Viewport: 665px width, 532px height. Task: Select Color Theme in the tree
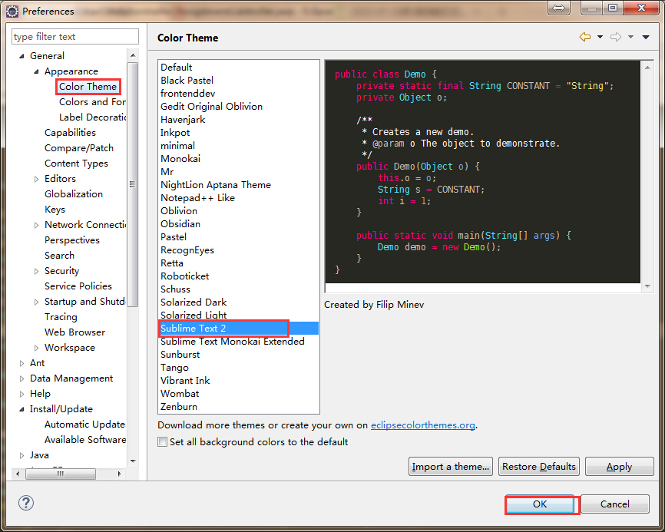point(88,87)
